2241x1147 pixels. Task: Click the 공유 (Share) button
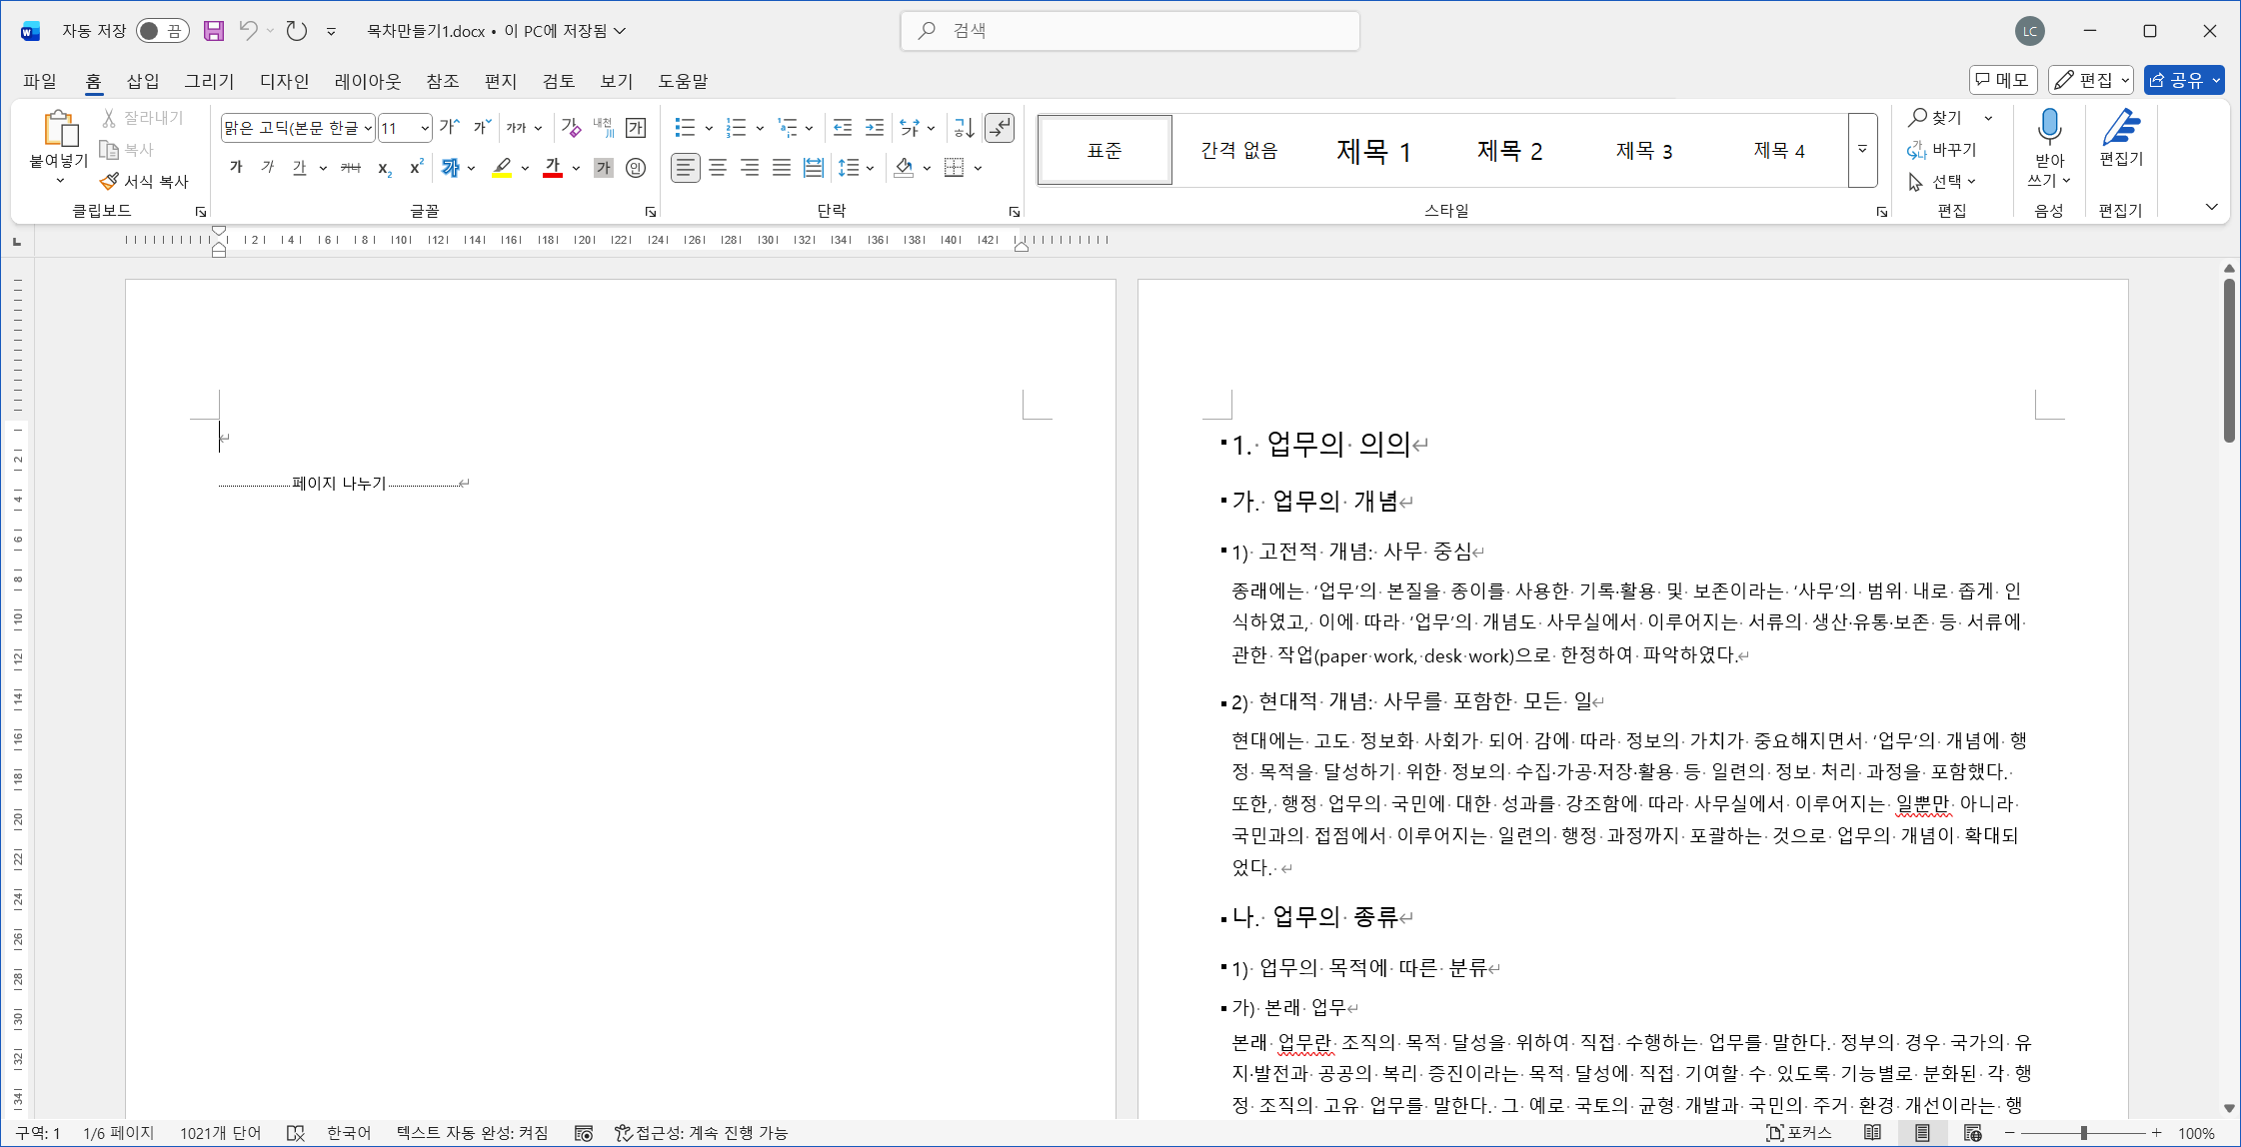pyautogui.click(x=2175, y=80)
